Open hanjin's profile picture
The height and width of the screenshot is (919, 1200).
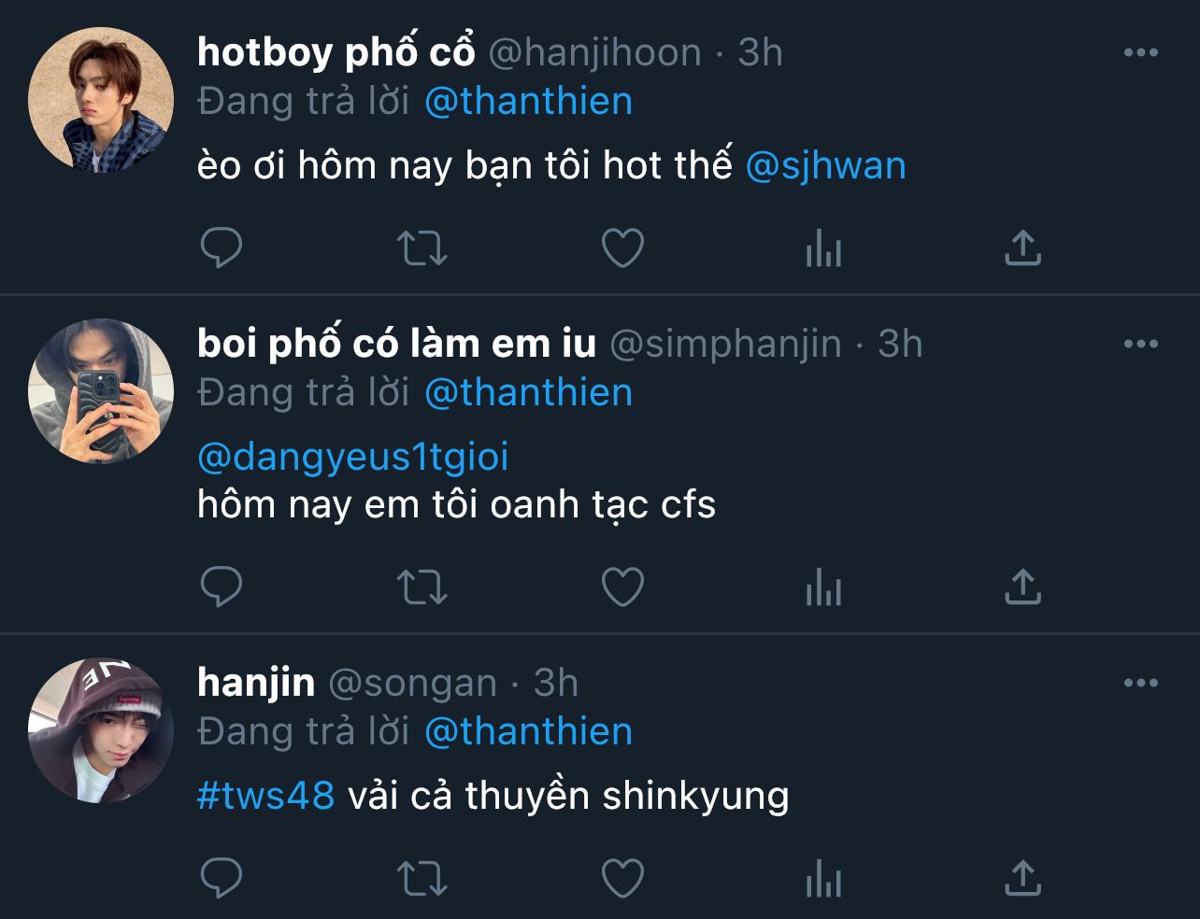(101, 730)
